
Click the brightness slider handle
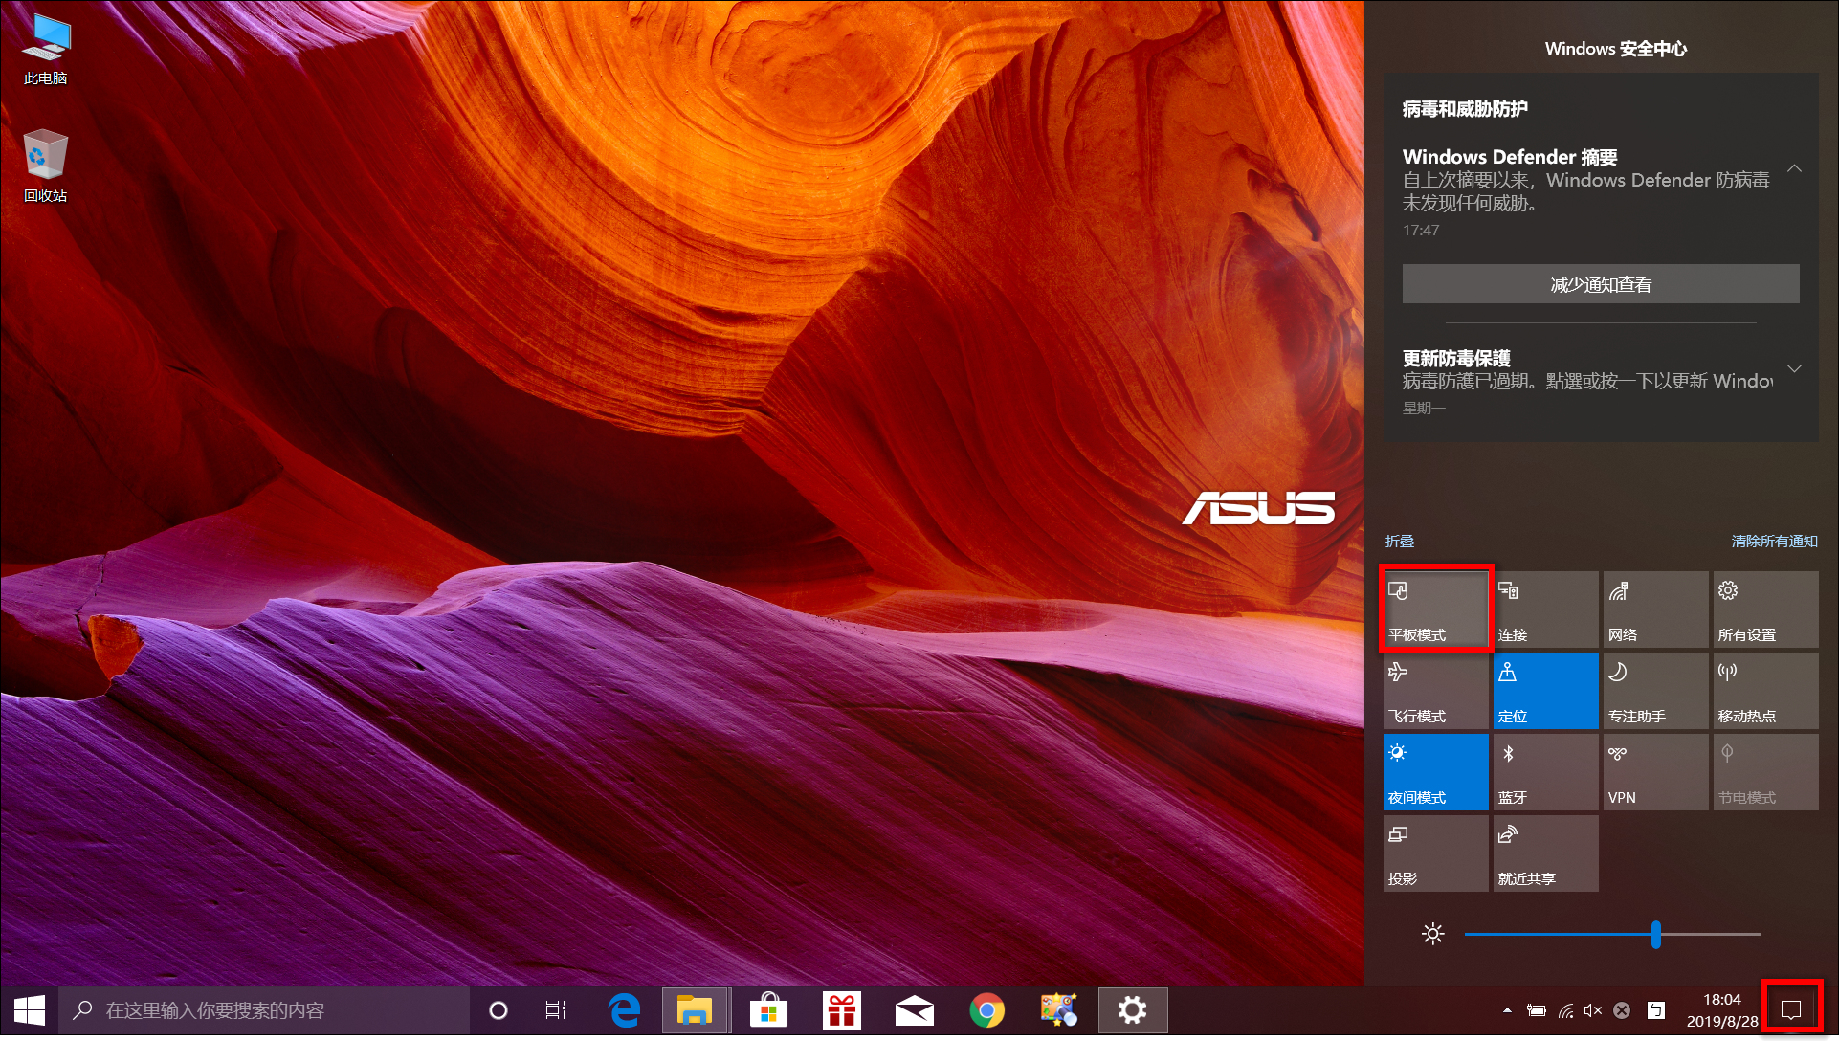click(1655, 934)
